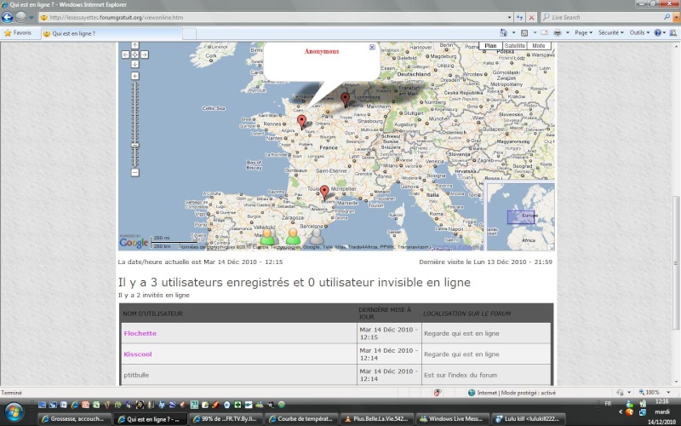Switch to Plus.Belle.La.Vie VLC taskbar item

[x=377, y=419]
